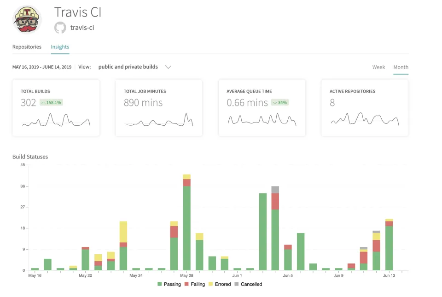The height and width of the screenshot is (297, 442).
Task: Click the Jun 1 axis label
Action: (237, 275)
